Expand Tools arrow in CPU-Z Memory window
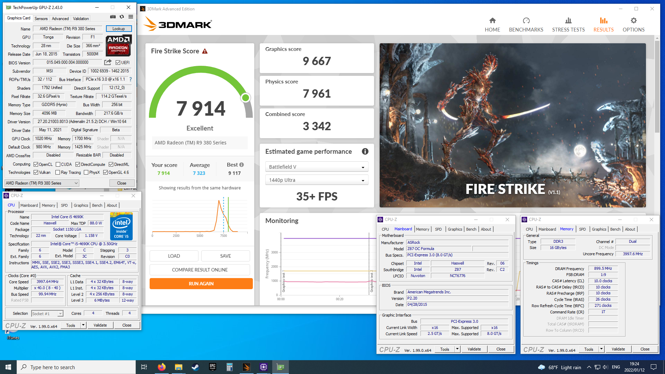The image size is (665, 374). [x=601, y=349]
